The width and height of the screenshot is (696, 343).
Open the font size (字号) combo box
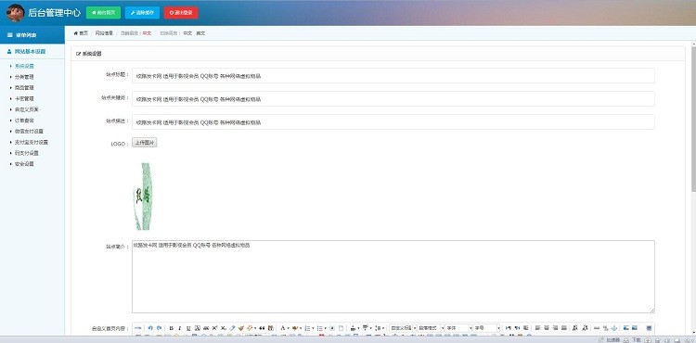coord(486,328)
